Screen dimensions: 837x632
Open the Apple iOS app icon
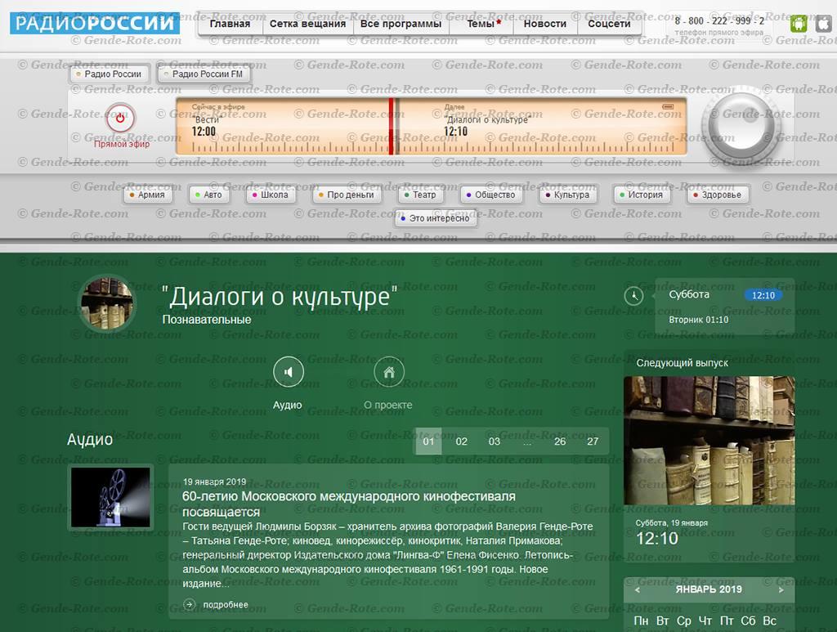click(x=823, y=24)
